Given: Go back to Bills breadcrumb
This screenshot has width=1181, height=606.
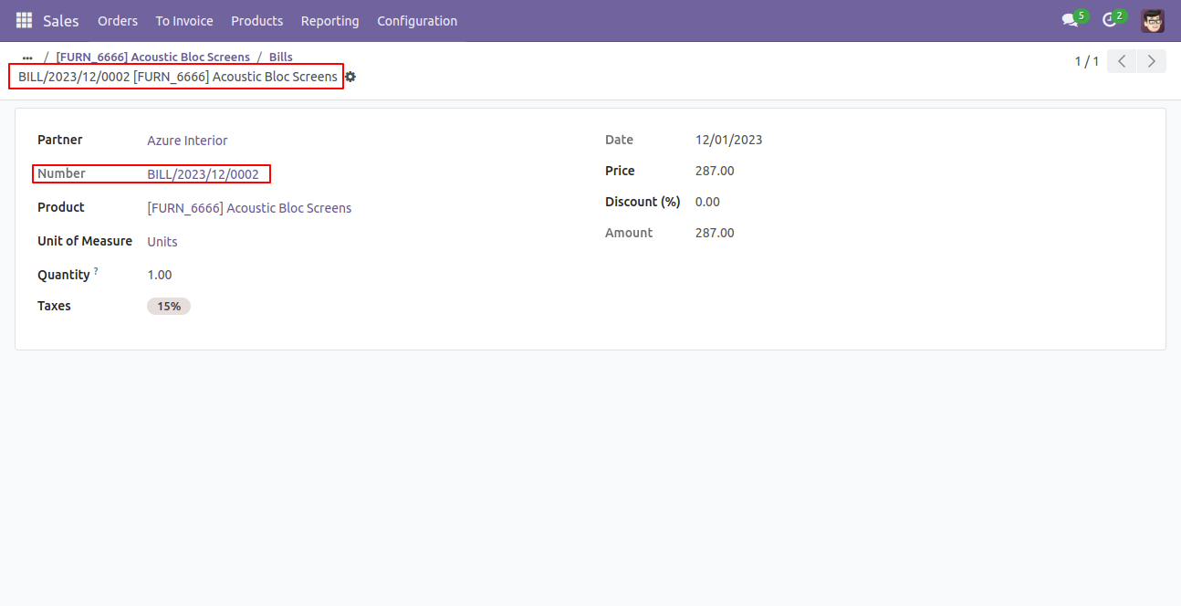Looking at the screenshot, I should coord(281,57).
